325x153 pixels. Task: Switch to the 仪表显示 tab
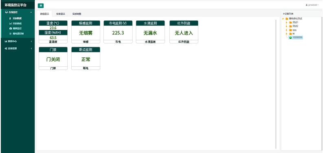click(61, 14)
